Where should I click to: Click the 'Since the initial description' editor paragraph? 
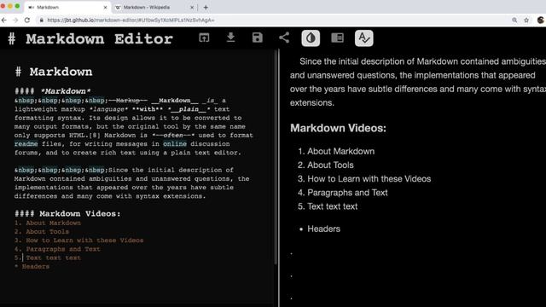(x=131, y=183)
